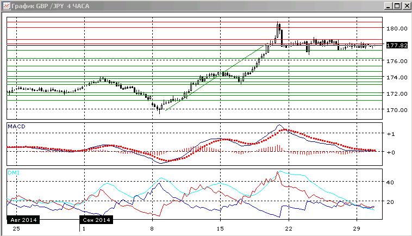The width and height of the screenshot is (412, 236).
Task: Maximize the GBP/JPY chart window
Action: point(397,6)
